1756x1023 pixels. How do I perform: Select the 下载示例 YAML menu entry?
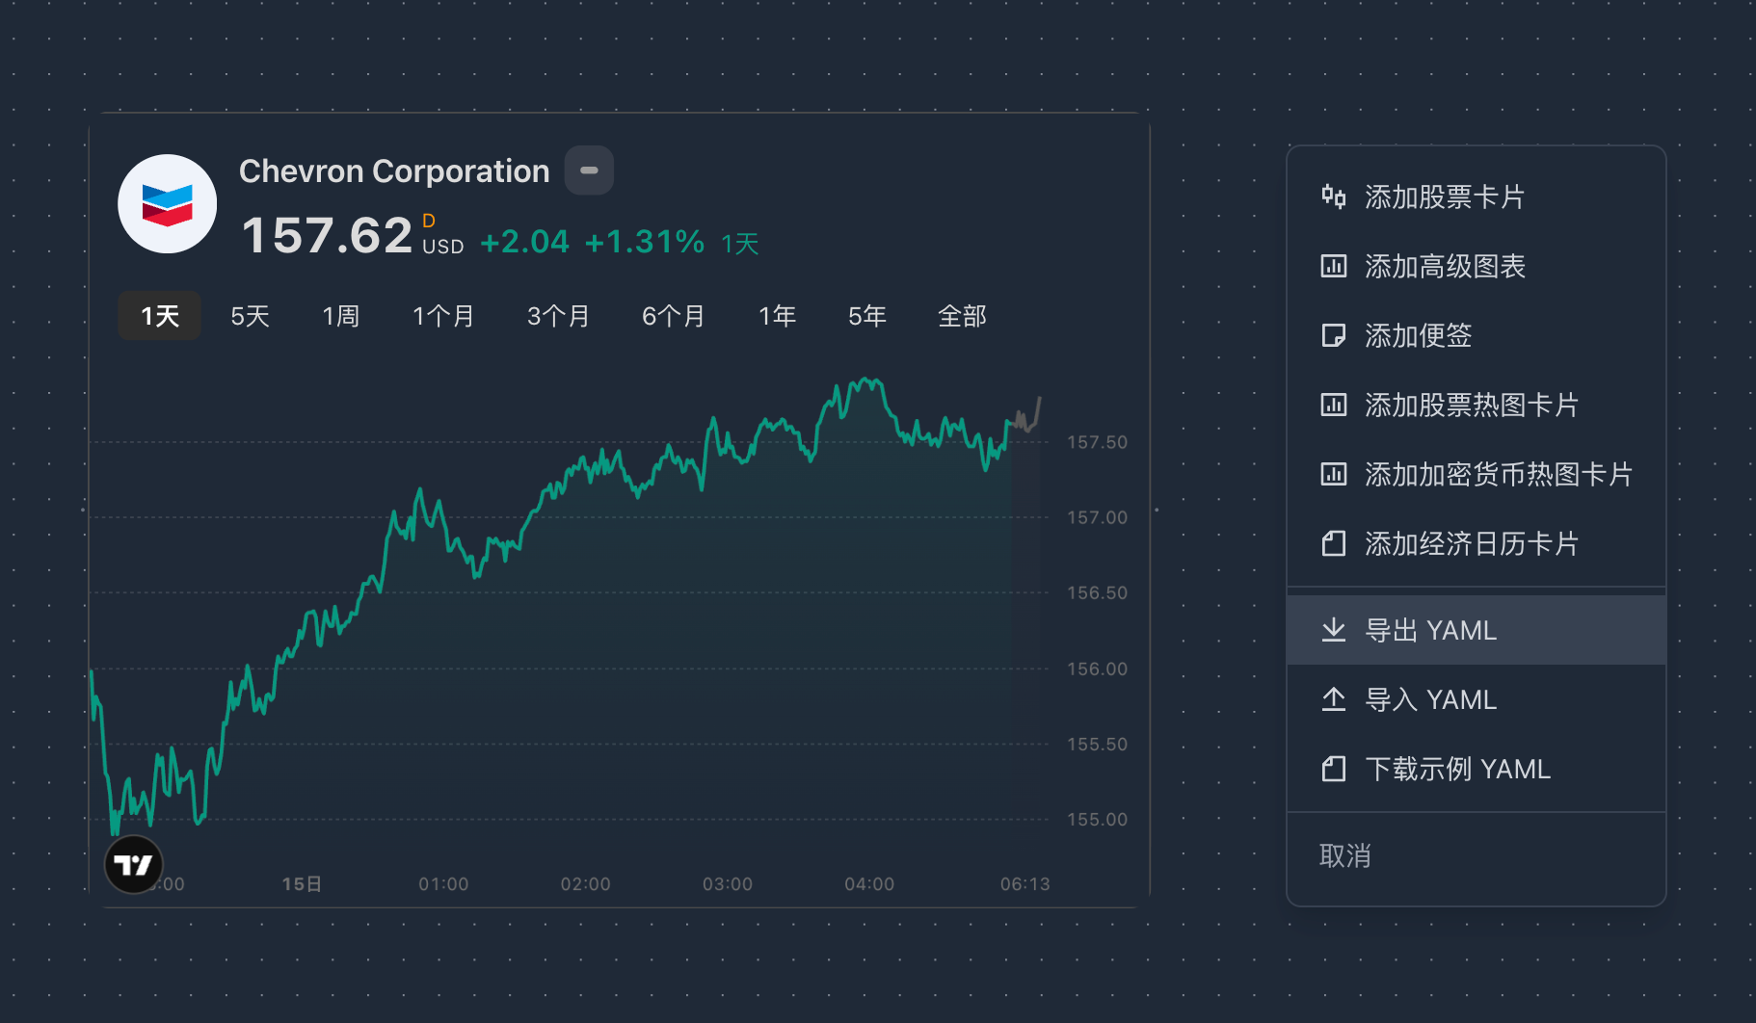pyautogui.click(x=1457, y=769)
